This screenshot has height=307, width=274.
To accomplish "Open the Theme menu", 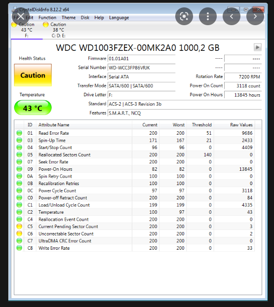I will coord(69,18).
